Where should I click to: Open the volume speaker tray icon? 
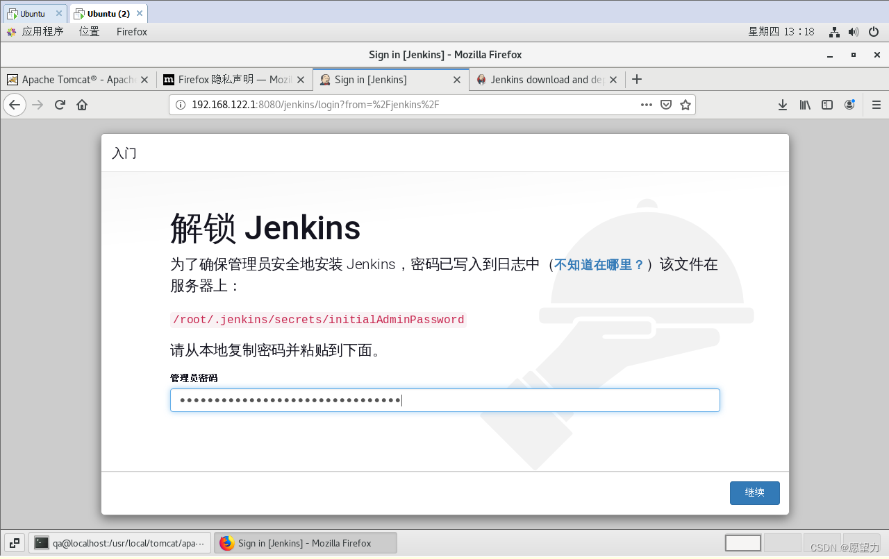854,32
